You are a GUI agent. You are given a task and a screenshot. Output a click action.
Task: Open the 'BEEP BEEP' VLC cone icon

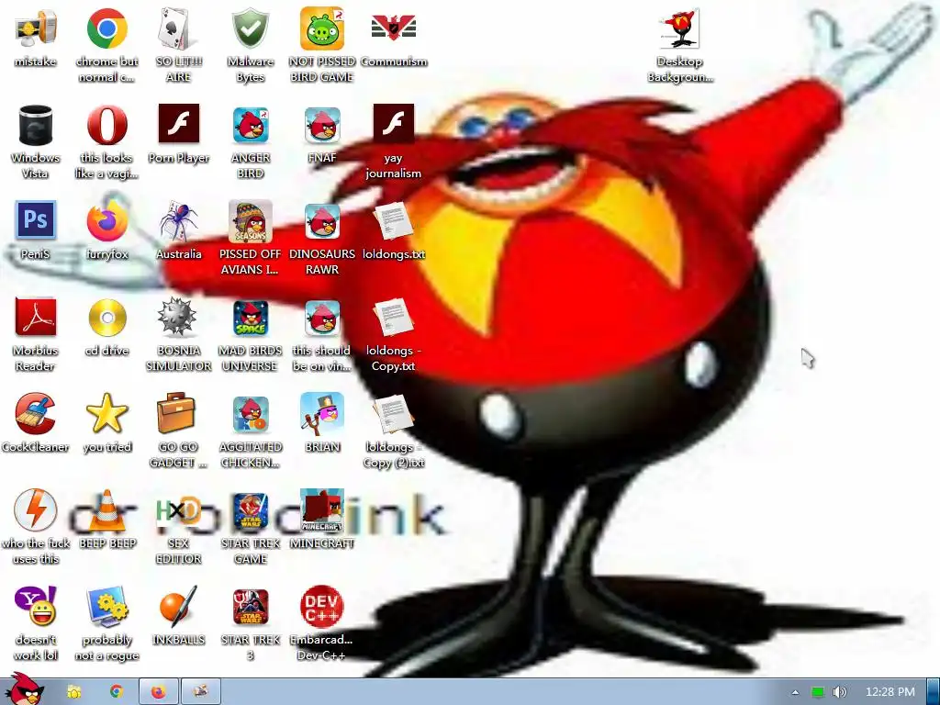pos(106,510)
